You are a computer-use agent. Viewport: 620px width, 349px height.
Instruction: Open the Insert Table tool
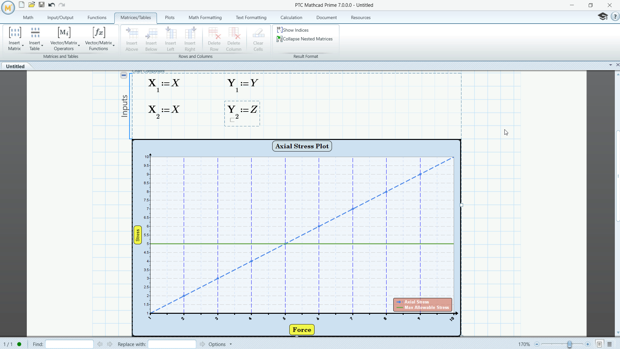(35, 39)
